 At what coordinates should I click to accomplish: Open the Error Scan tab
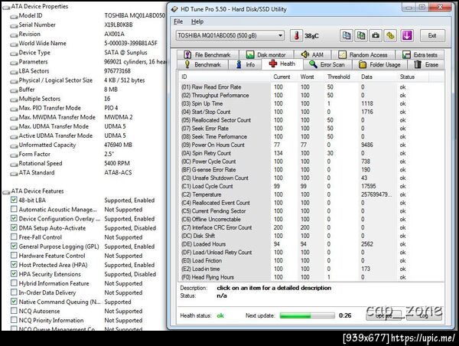point(327,64)
